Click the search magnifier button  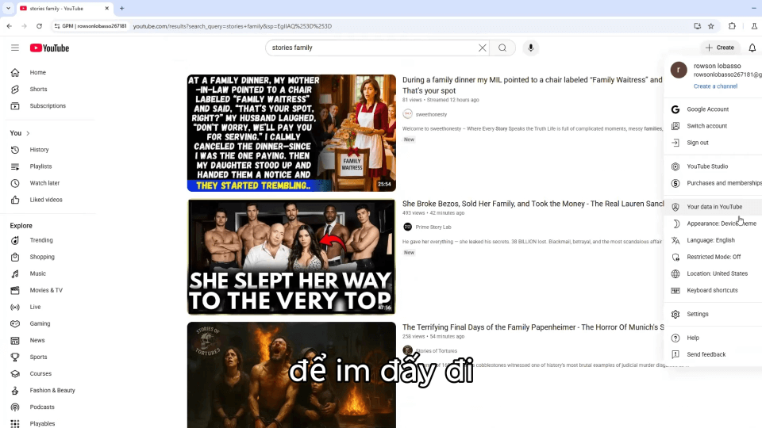pos(502,48)
